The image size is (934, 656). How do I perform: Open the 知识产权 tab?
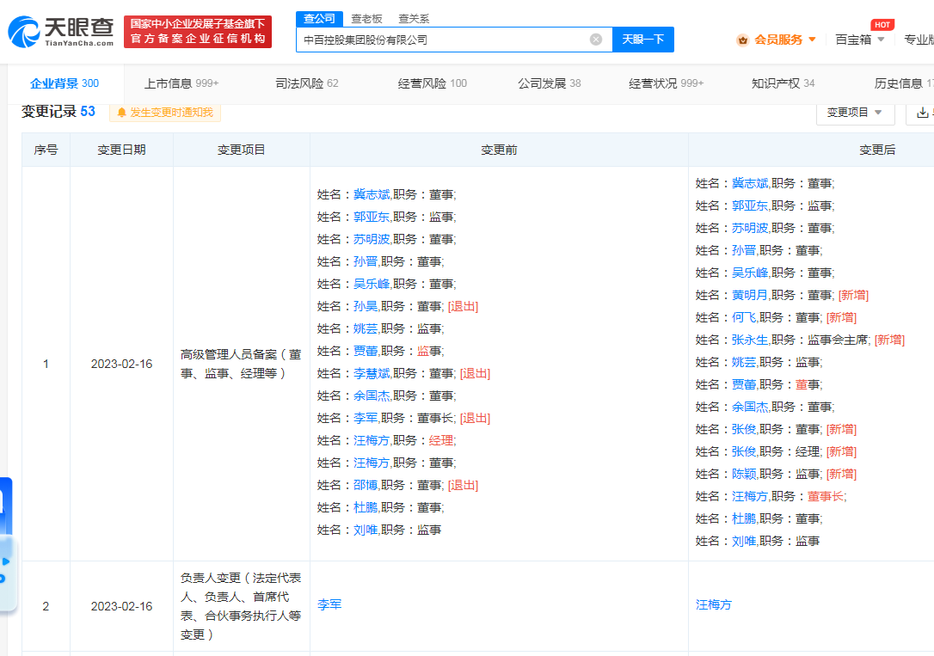tap(783, 83)
